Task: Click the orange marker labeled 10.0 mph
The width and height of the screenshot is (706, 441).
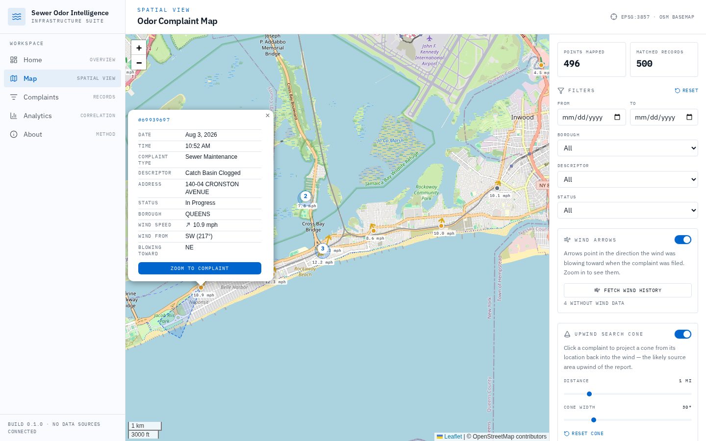Action: coord(441,226)
